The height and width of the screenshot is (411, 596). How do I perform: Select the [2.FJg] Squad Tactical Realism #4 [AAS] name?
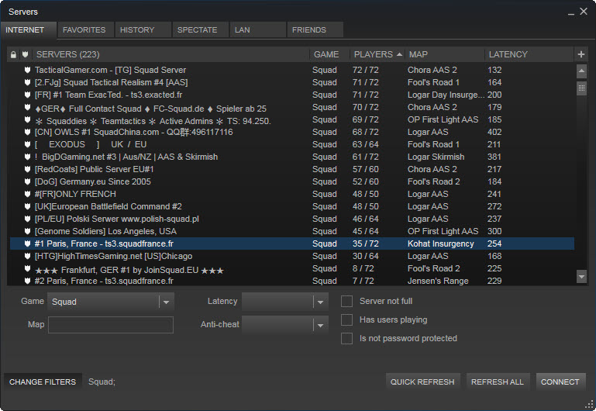pos(111,82)
